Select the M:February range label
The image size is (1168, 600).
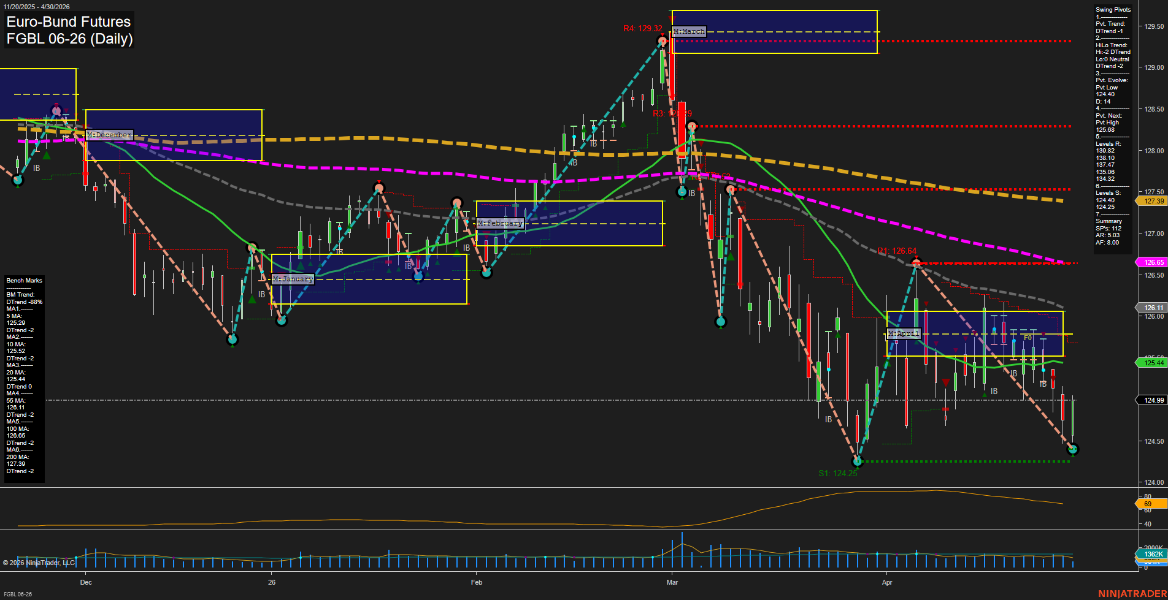500,223
